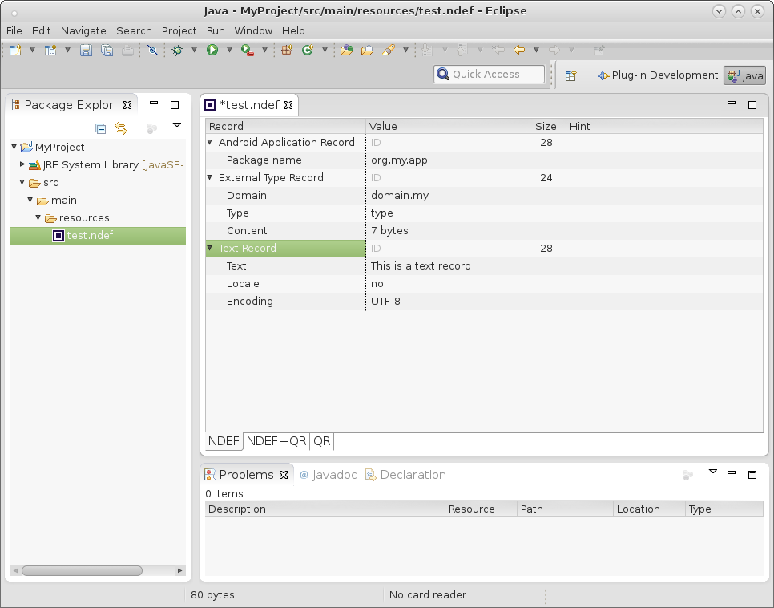Image resolution: width=774 pixels, height=608 pixels.
Task: Click the org.my.app package name value
Action: click(399, 160)
